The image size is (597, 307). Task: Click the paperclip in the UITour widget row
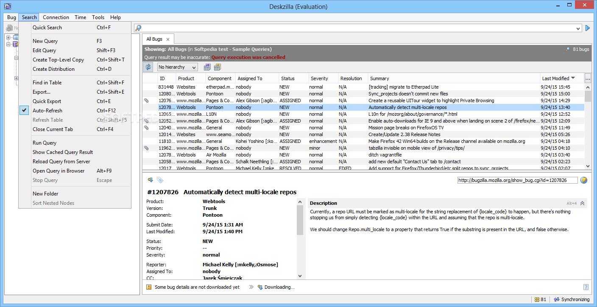coord(147,100)
